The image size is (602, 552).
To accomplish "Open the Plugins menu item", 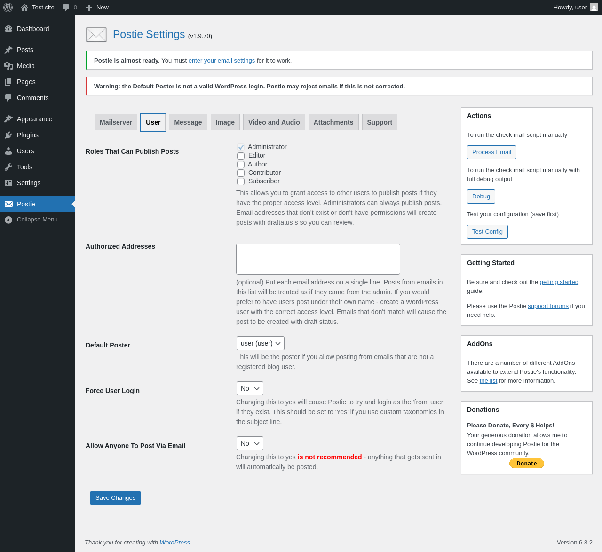I will pos(38,135).
